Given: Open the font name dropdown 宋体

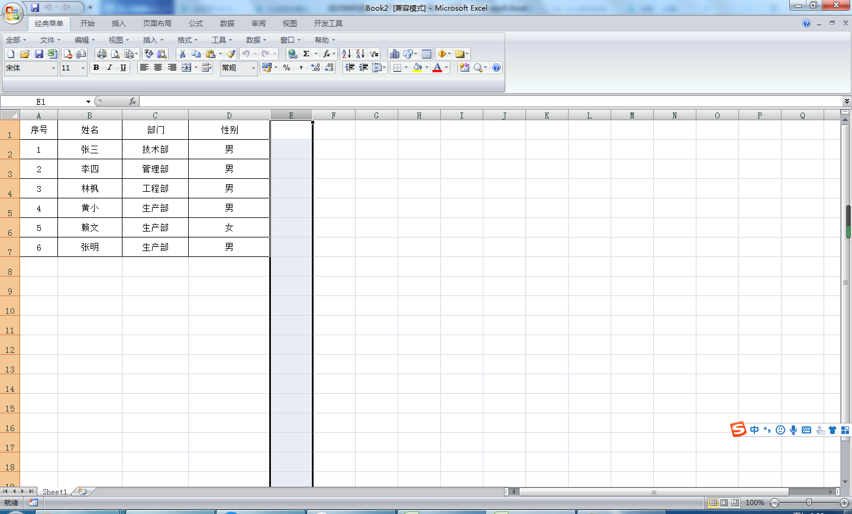Looking at the screenshot, I should click(x=53, y=69).
